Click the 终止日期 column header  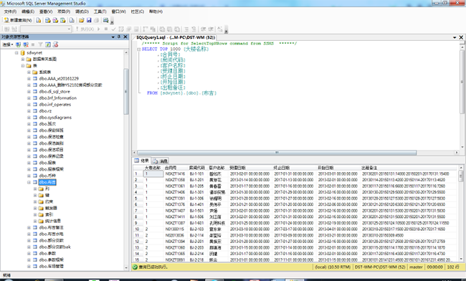pyautogui.click(x=294, y=168)
